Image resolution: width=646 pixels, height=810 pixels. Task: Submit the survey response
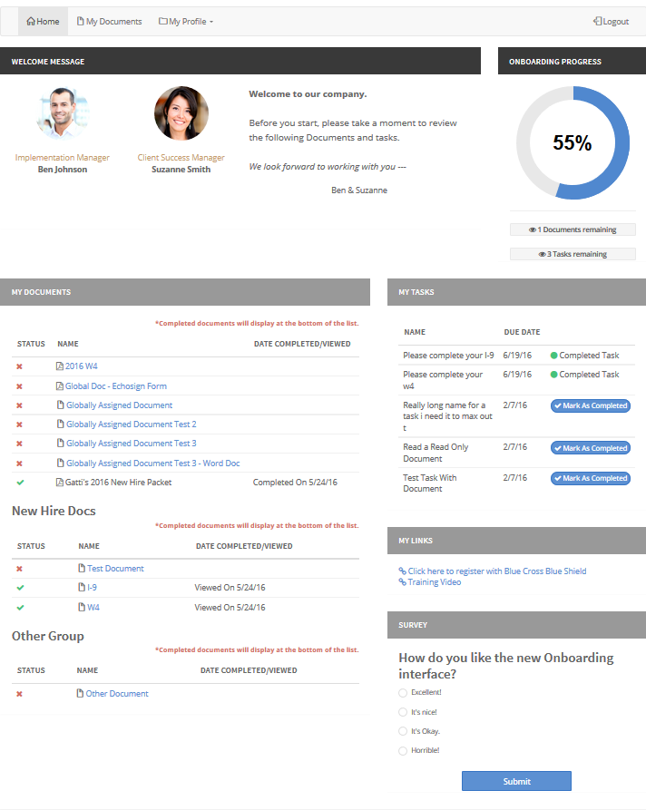click(x=517, y=782)
